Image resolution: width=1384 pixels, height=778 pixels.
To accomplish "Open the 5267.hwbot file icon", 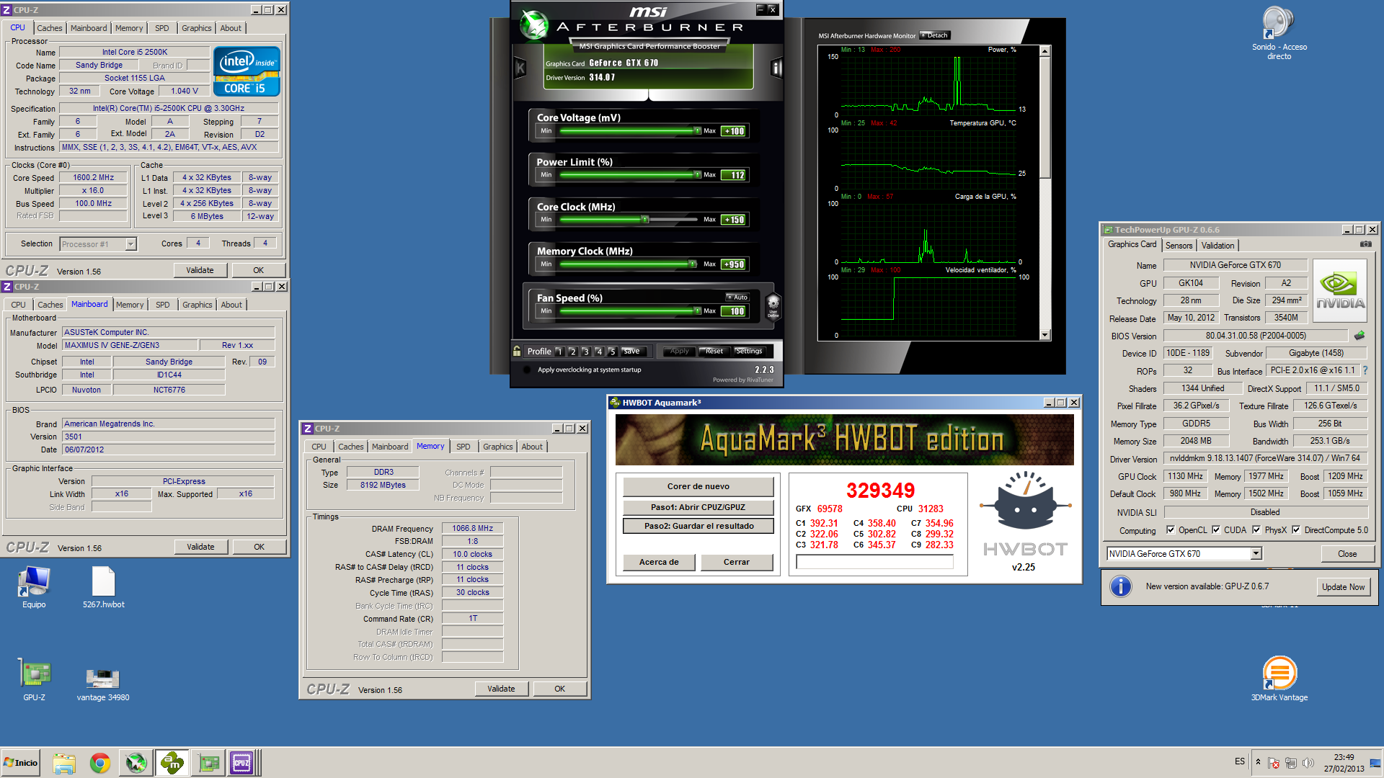I will pos(103,587).
